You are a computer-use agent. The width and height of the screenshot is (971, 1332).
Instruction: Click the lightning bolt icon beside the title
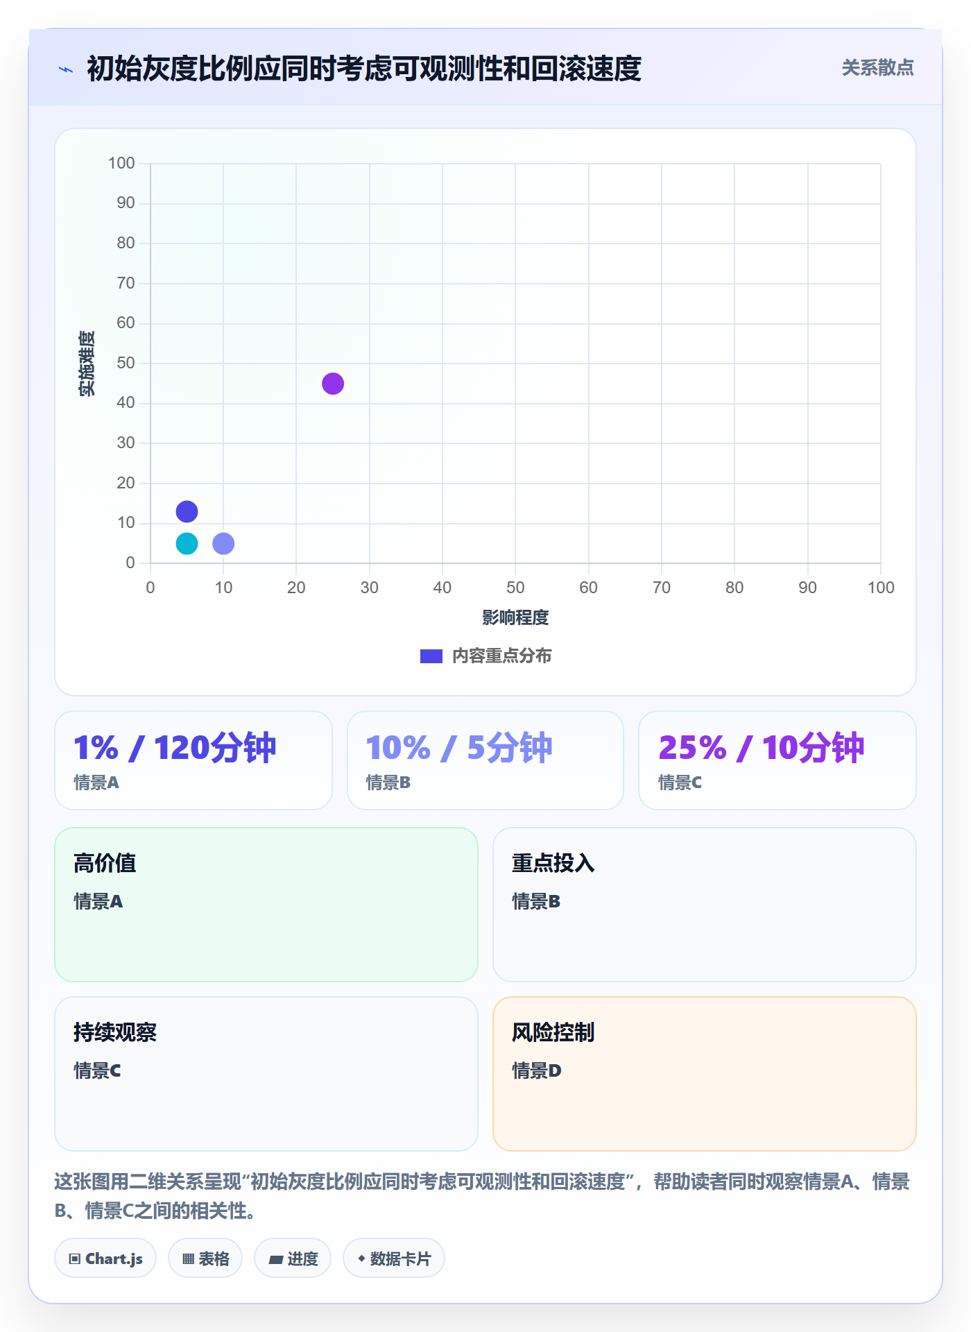click(x=66, y=69)
